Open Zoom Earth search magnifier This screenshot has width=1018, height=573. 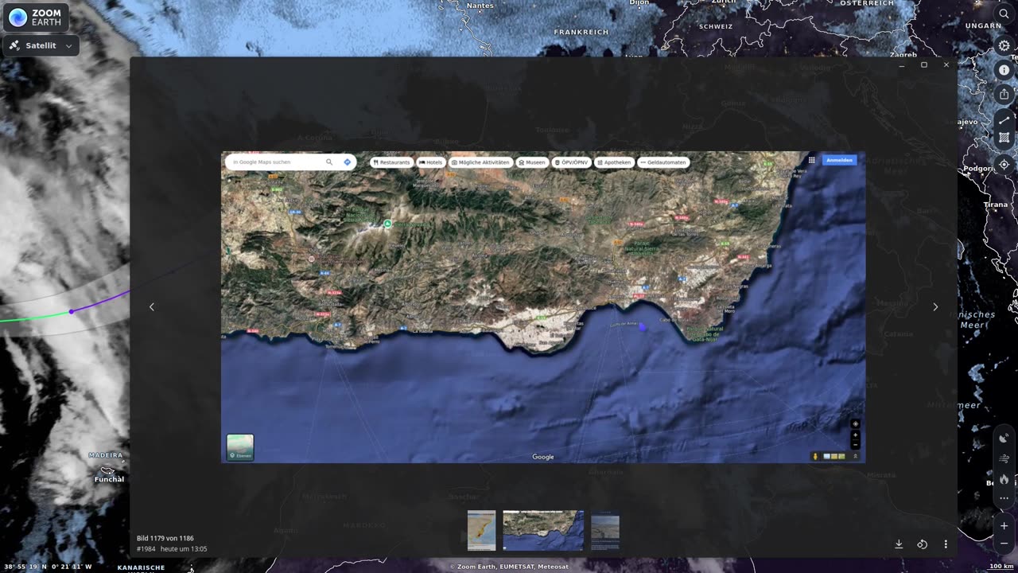[1004, 14]
